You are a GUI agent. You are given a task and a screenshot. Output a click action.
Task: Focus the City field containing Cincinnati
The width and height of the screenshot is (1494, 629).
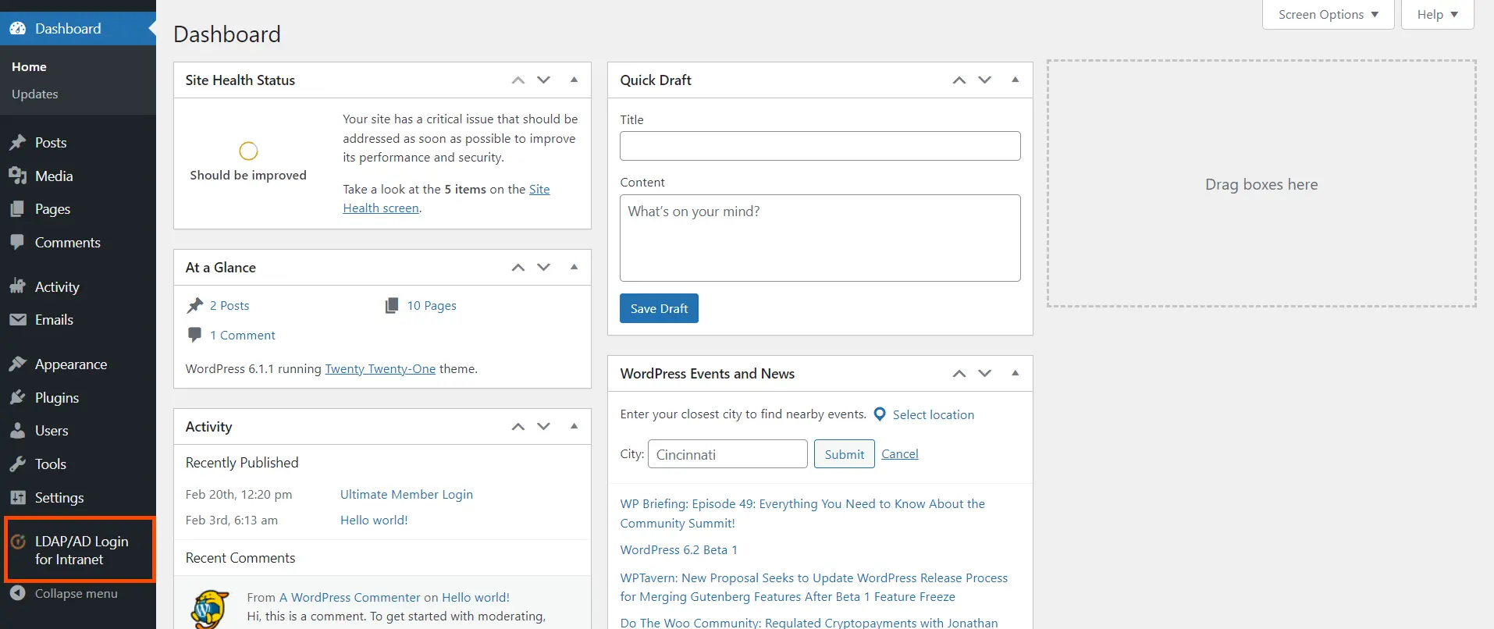pyautogui.click(x=727, y=454)
